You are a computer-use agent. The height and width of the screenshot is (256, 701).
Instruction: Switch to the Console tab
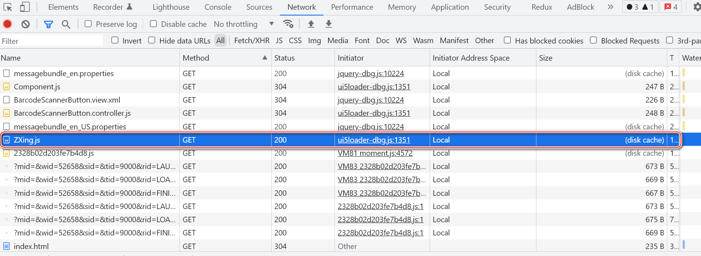218,7
